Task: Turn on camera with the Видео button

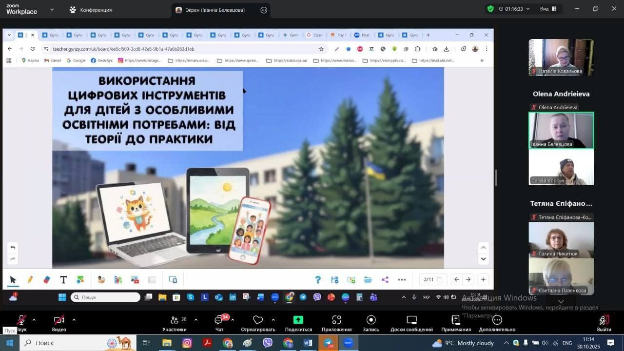Action: click(59, 320)
